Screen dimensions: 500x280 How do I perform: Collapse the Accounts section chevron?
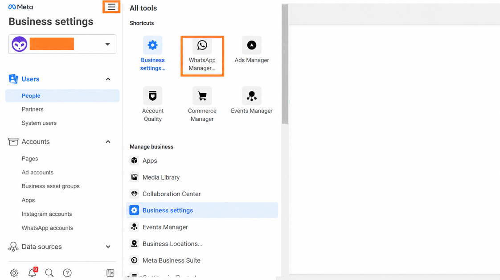108,142
